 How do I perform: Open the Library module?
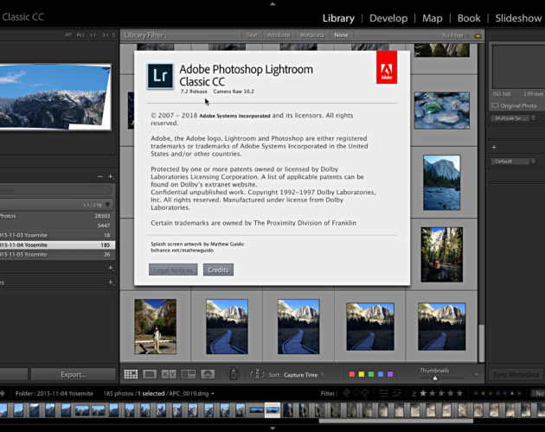[x=338, y=18]
